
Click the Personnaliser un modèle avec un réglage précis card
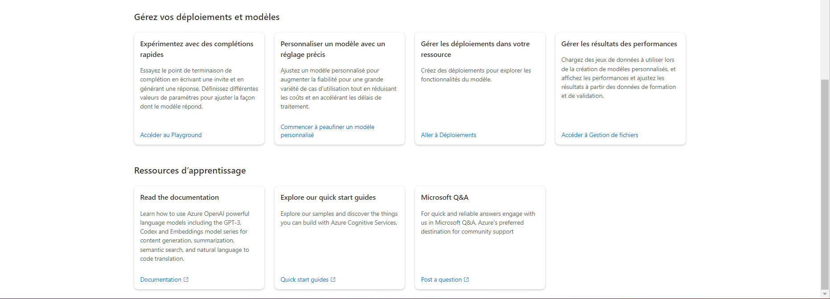pos(339,88)
